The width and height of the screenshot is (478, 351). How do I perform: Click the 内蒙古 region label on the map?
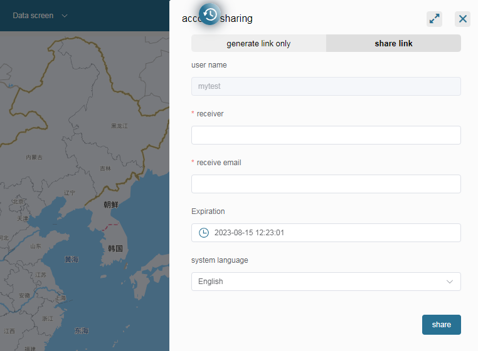34,158
